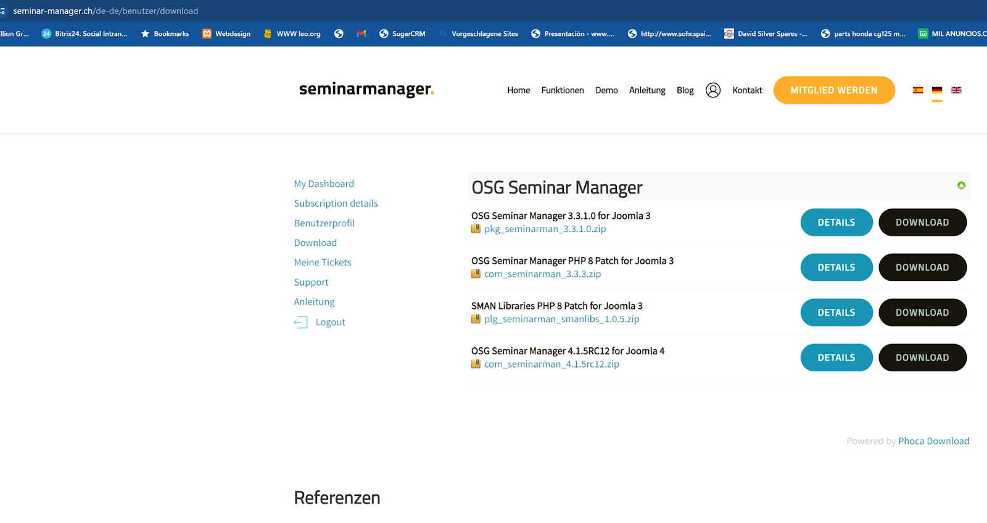Click the Logout text link in sidebar

click(330, 322)
